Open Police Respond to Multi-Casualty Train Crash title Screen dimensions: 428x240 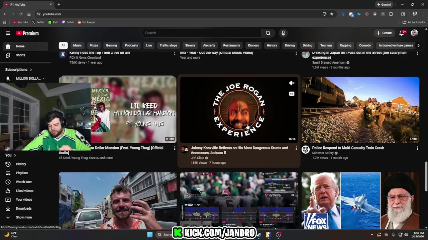pyautogui.click(x=348, y=148)
